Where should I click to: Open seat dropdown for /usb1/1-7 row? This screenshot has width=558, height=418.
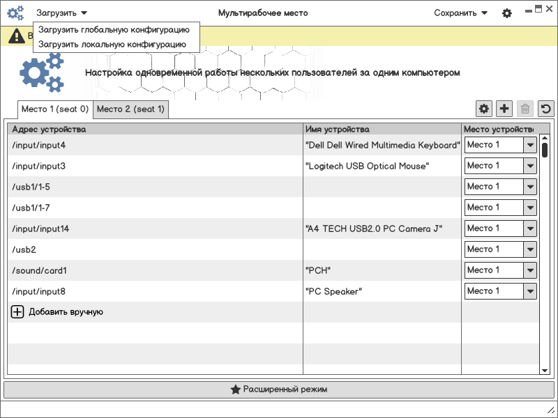click(501, 208)
